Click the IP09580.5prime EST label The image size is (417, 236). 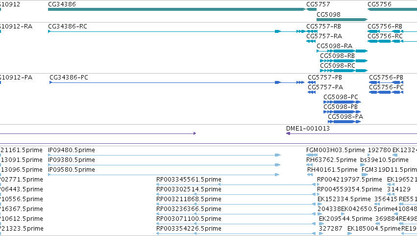[72, 170]
